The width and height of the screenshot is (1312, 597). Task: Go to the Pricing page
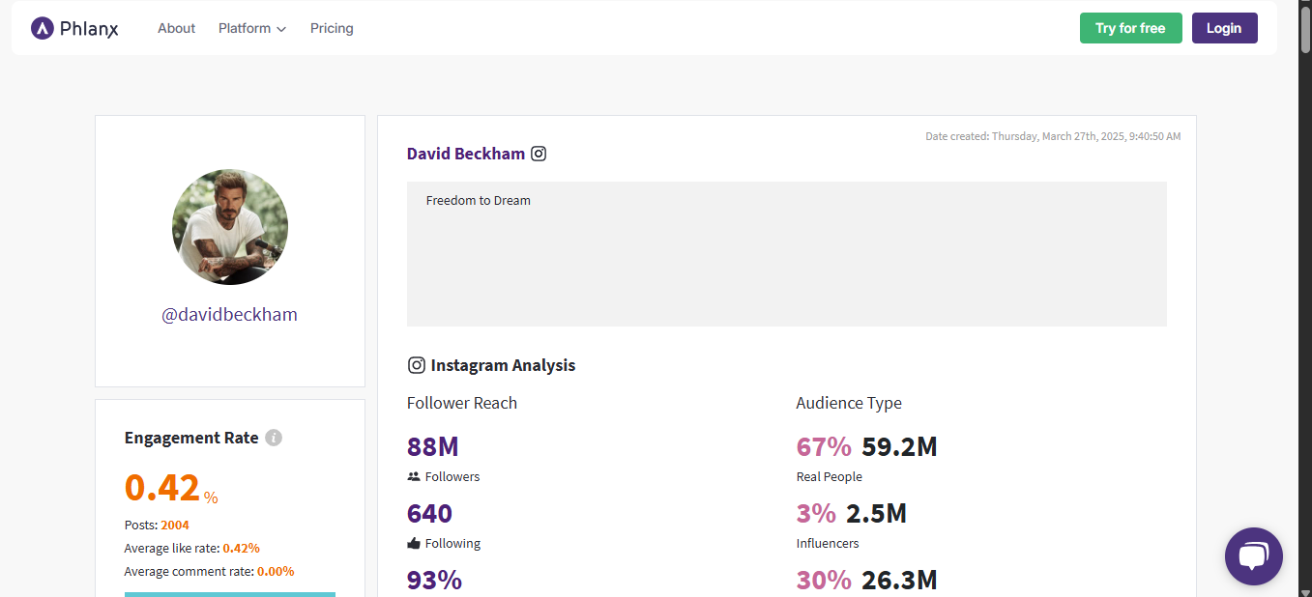click(x=332, y=28)
